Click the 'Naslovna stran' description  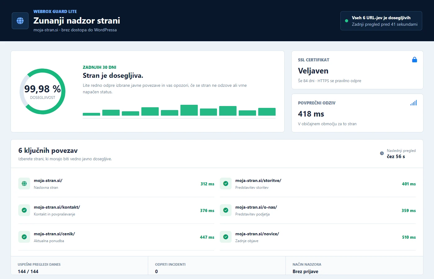click(x=46, y=188)
